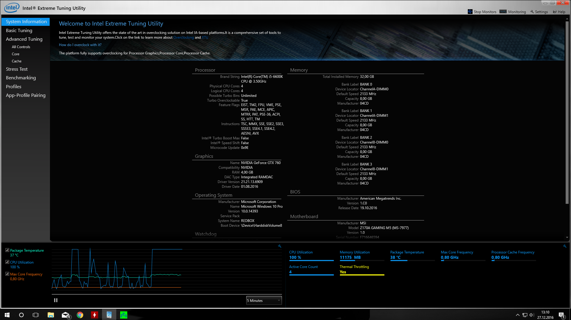The width and height of the screenshot is (571, 320).
Task: Open the Advanced Tuning section
Action: (24, 39)
